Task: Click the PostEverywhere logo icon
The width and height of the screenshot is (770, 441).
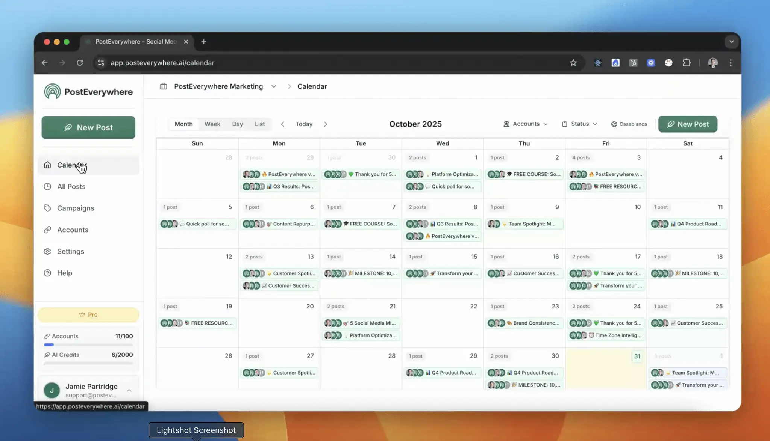Action: point(52,91)
